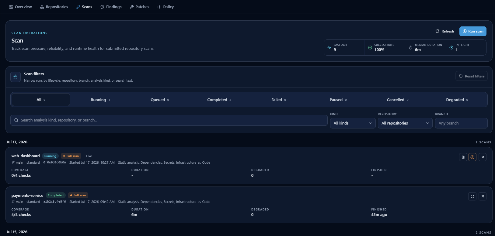
Task: Click the 0/4 checks coverage value
Action: coord(21,175)
